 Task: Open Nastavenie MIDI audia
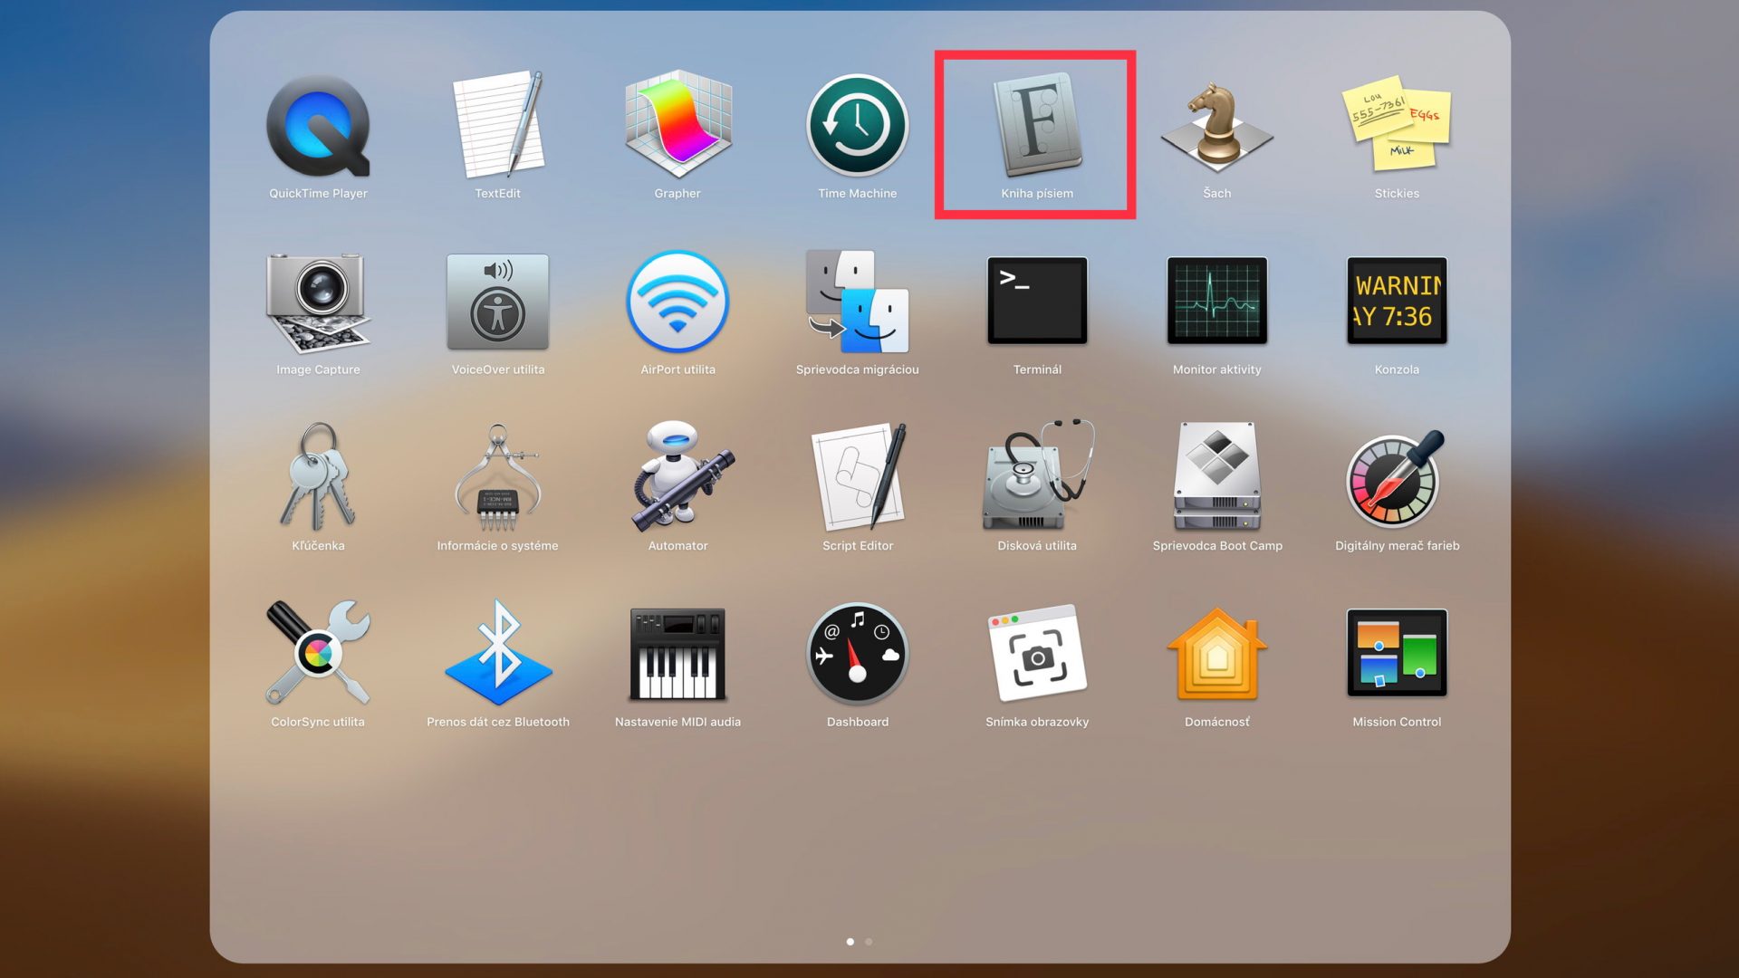(677, 654)
